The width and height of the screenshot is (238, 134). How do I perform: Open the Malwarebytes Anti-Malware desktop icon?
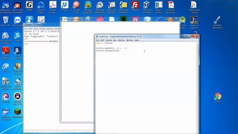pos(6,7)
